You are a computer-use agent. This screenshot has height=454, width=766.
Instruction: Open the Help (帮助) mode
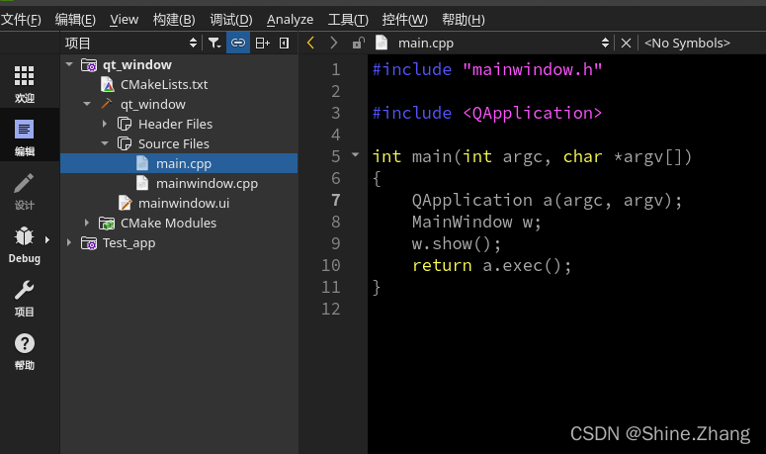point(24,352)
